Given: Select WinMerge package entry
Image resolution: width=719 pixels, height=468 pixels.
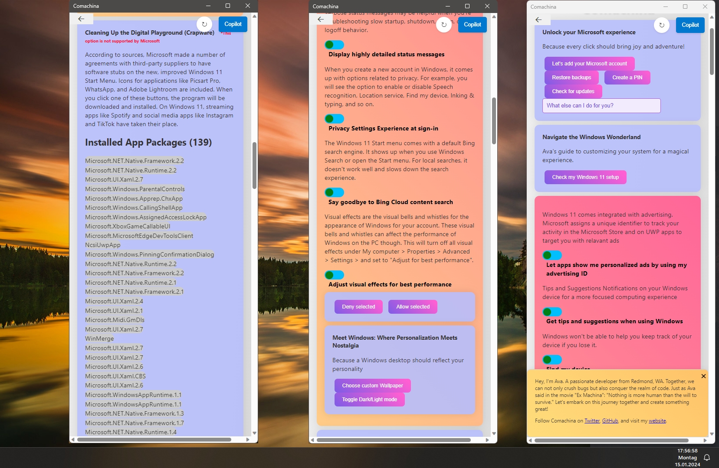Looking at the screenshot, I should [99, 338].
